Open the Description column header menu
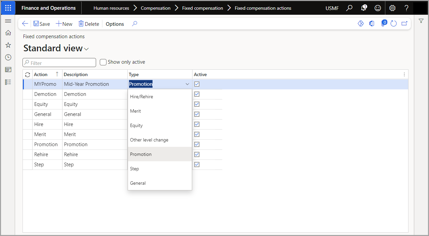The width and height of the screenshot is (429, 236). (x=95, y=74)
